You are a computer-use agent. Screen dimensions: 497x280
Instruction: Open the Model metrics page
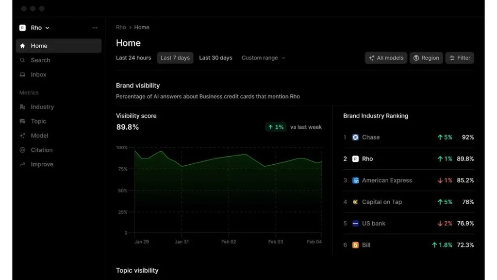59,136
